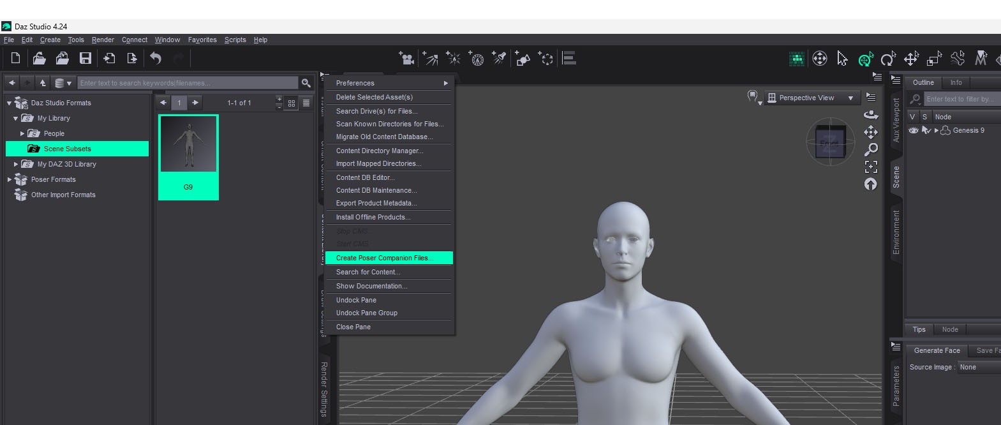This screenshot has height=425, width=1001.
Task: Open the Preferences submenu
Action: [389, 83]
